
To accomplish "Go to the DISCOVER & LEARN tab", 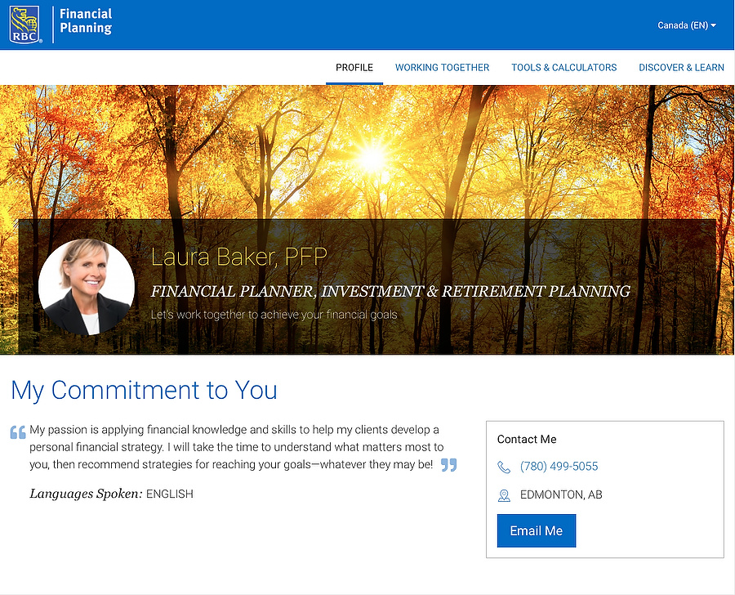I will tap(681, 68).
